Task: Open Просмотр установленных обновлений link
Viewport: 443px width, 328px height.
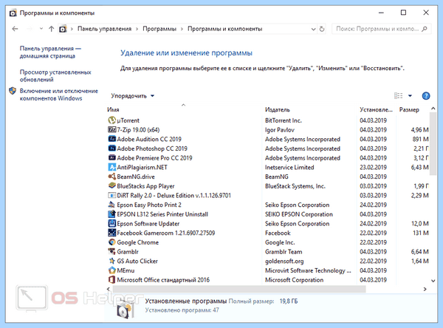Action: click(55, 76)
